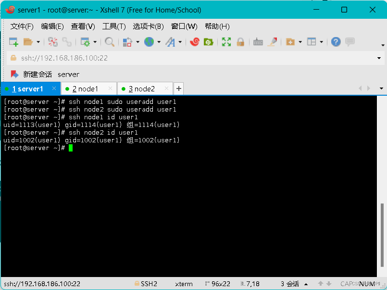
Task: Open the on-screen keyboard icon
Action: (258, 42)
